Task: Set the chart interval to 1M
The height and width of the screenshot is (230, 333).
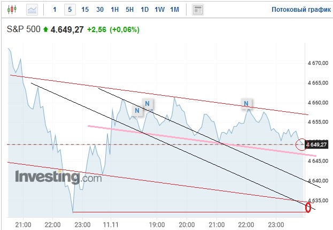Action: click(174, 10)
